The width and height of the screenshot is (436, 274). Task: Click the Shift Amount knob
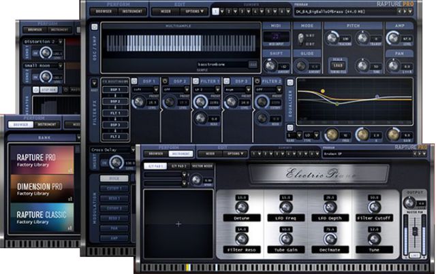(x=270, y=66)
